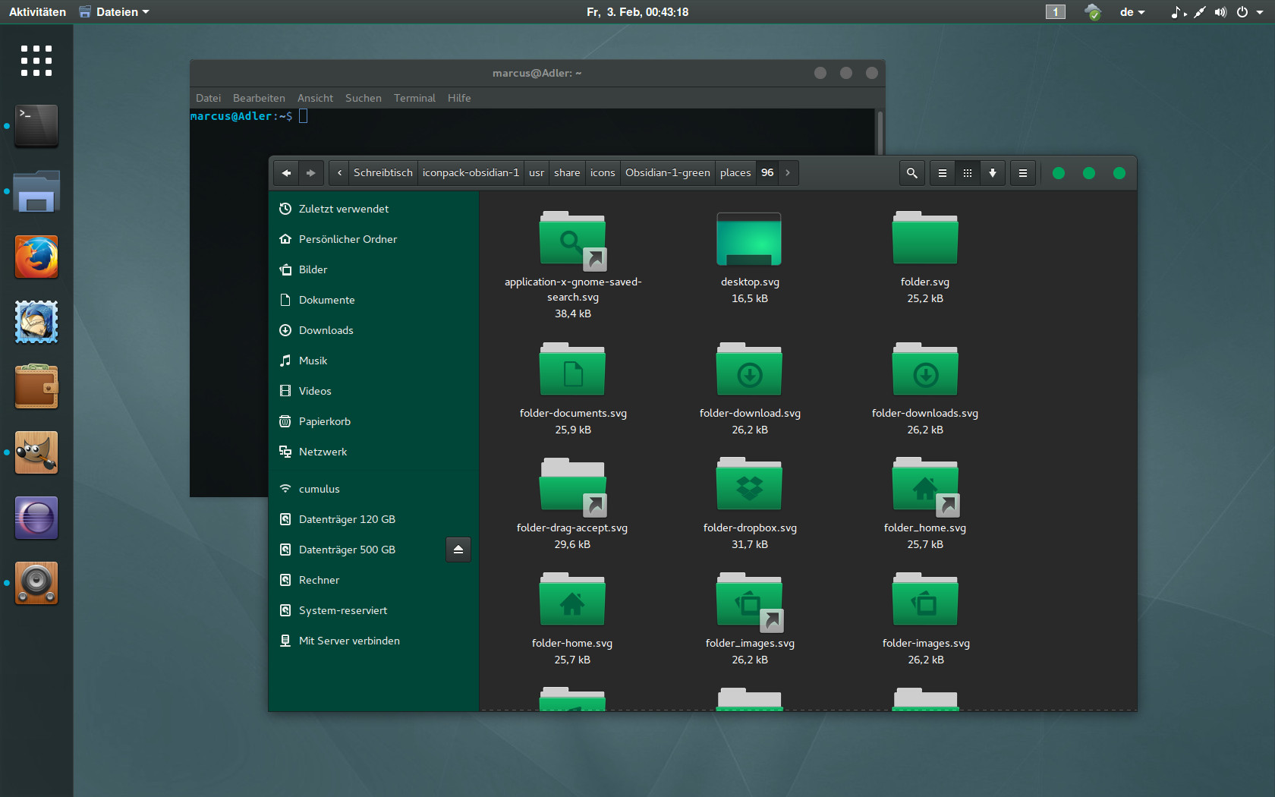Navigate to iconpack-obsidian-1 path segment
This screenshot has height=797, width=1275.
[471, 173]
